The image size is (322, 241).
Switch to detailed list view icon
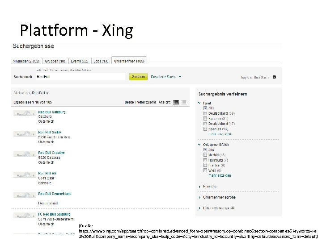pyautogui.click(x=176, y=102)
